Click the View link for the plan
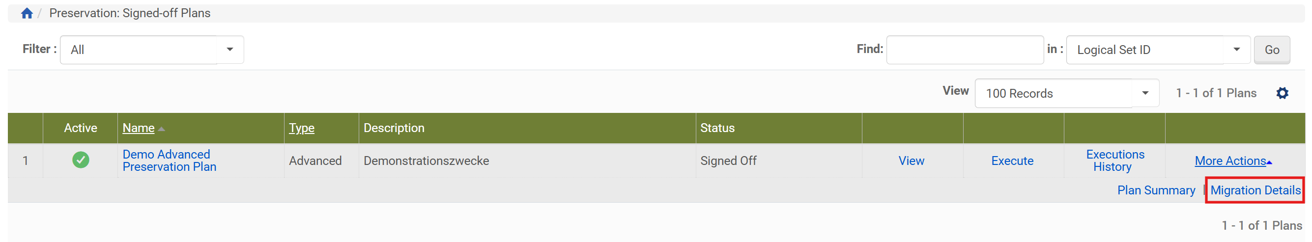This screenshot has height=242, width=1312. coord(911,161)
